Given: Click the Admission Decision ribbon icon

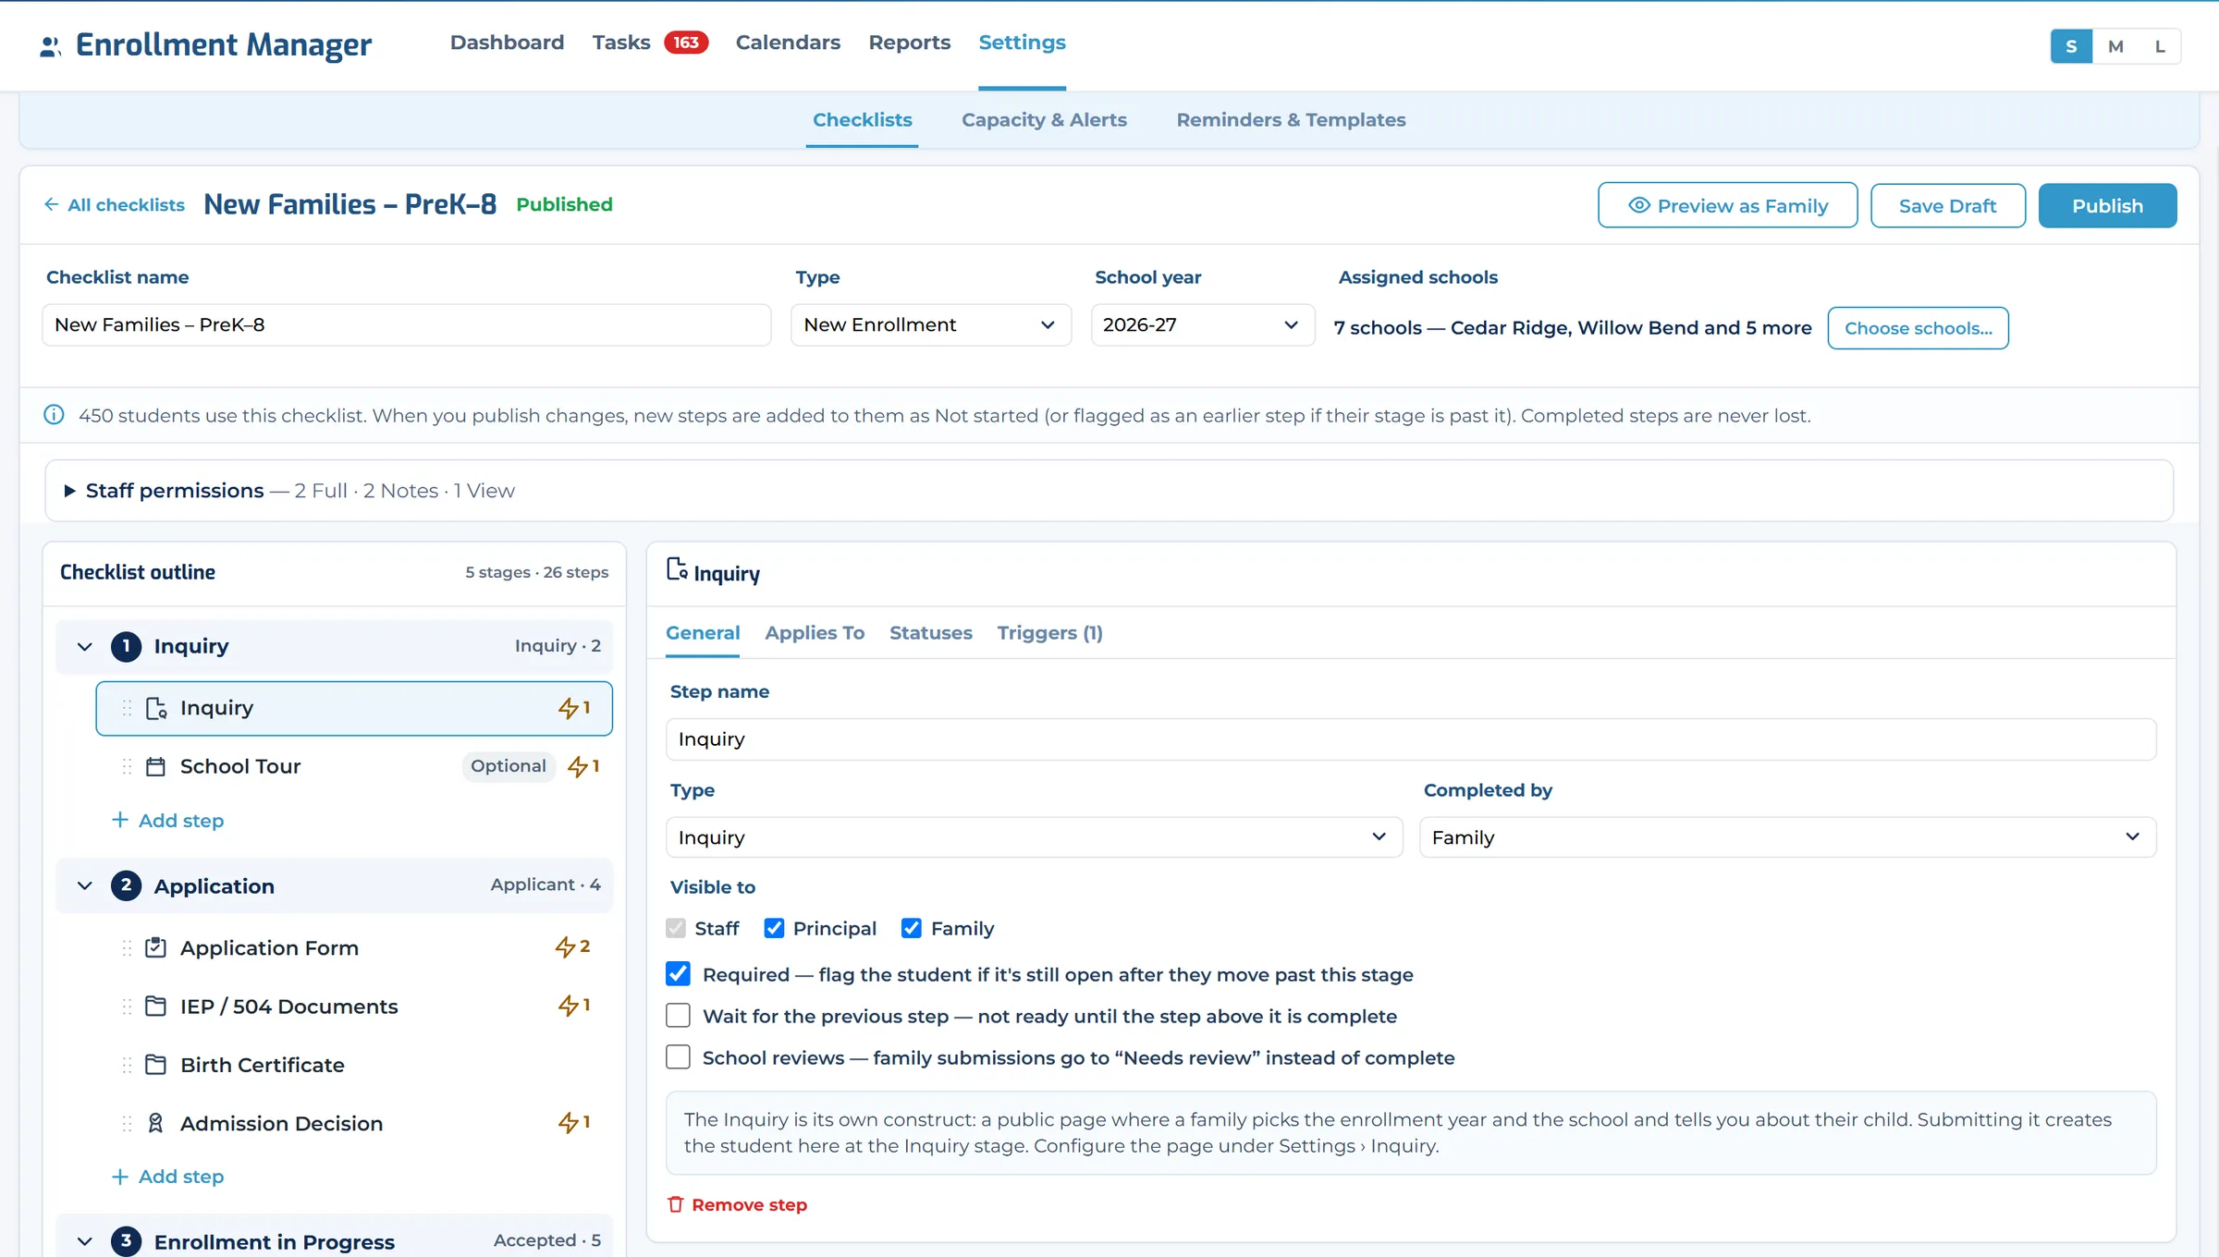Looking at the screenshot, I should [x=156, y=1123].
